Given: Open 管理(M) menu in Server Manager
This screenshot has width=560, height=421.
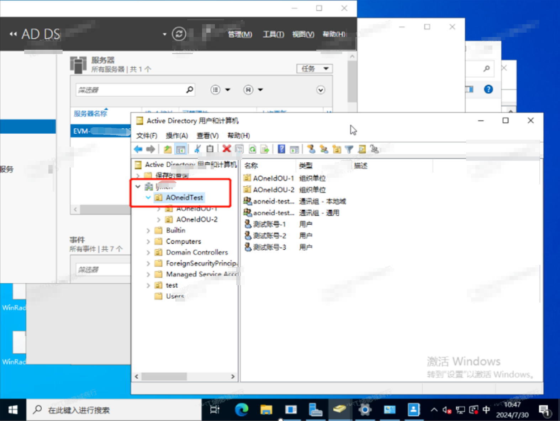Looking at the screenshot, I should [240, 34].
